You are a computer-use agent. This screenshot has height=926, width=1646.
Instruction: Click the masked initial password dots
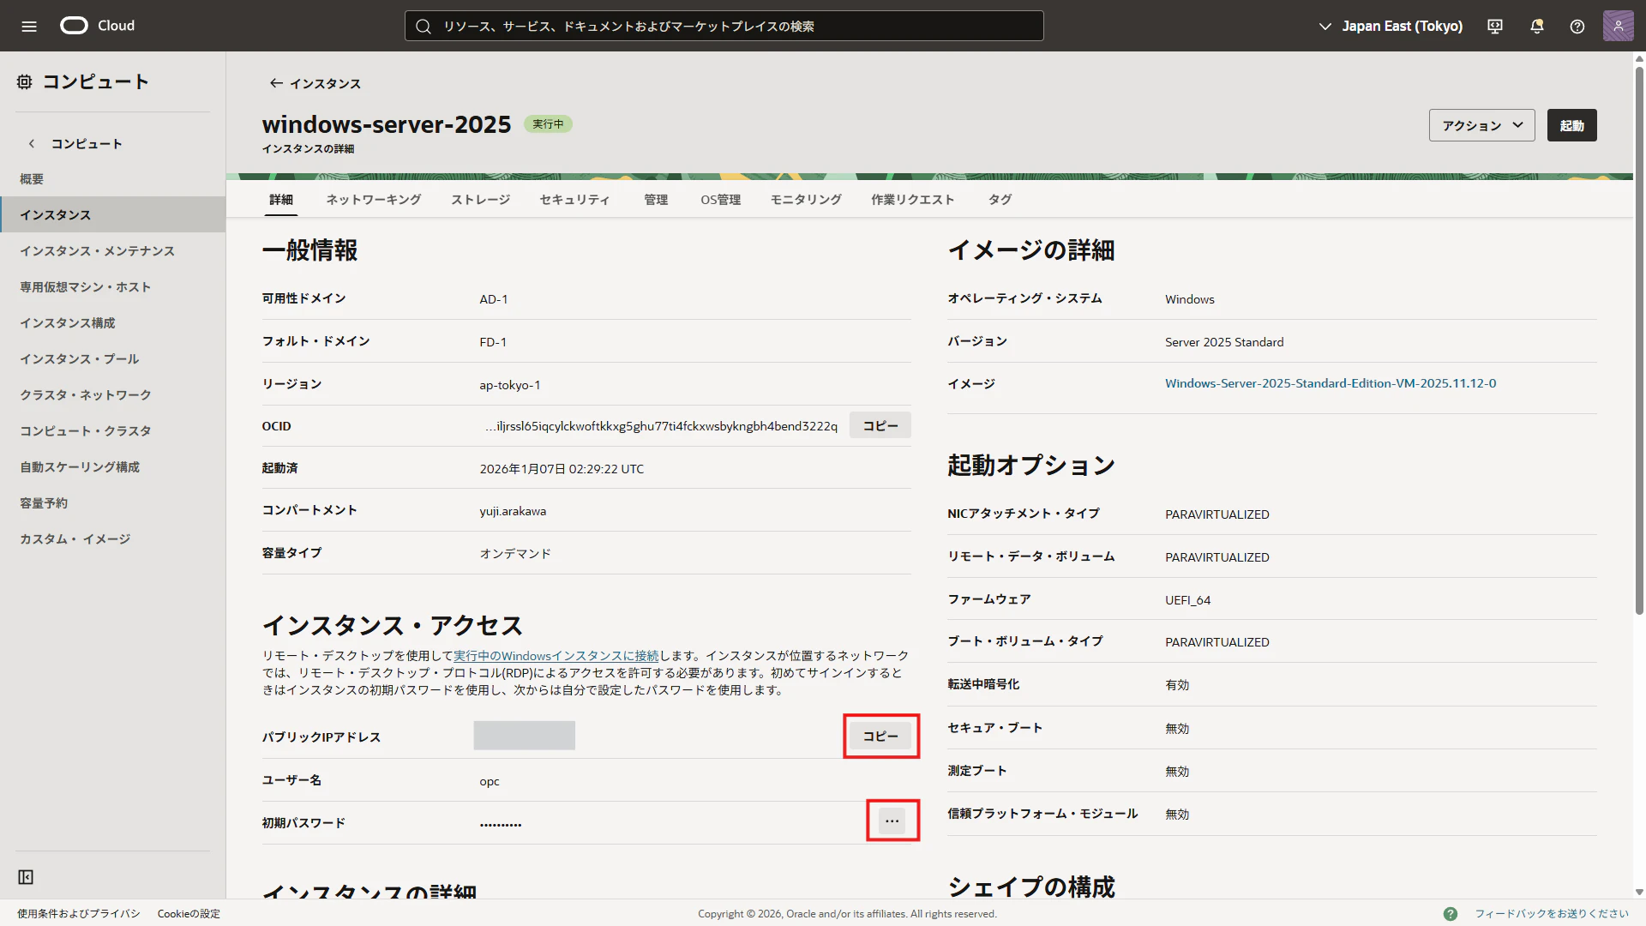500,824
